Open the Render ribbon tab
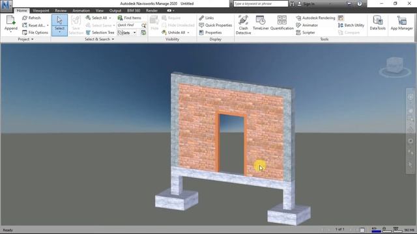This screenshot has width=417, height=234. click(x=152, y=10)
